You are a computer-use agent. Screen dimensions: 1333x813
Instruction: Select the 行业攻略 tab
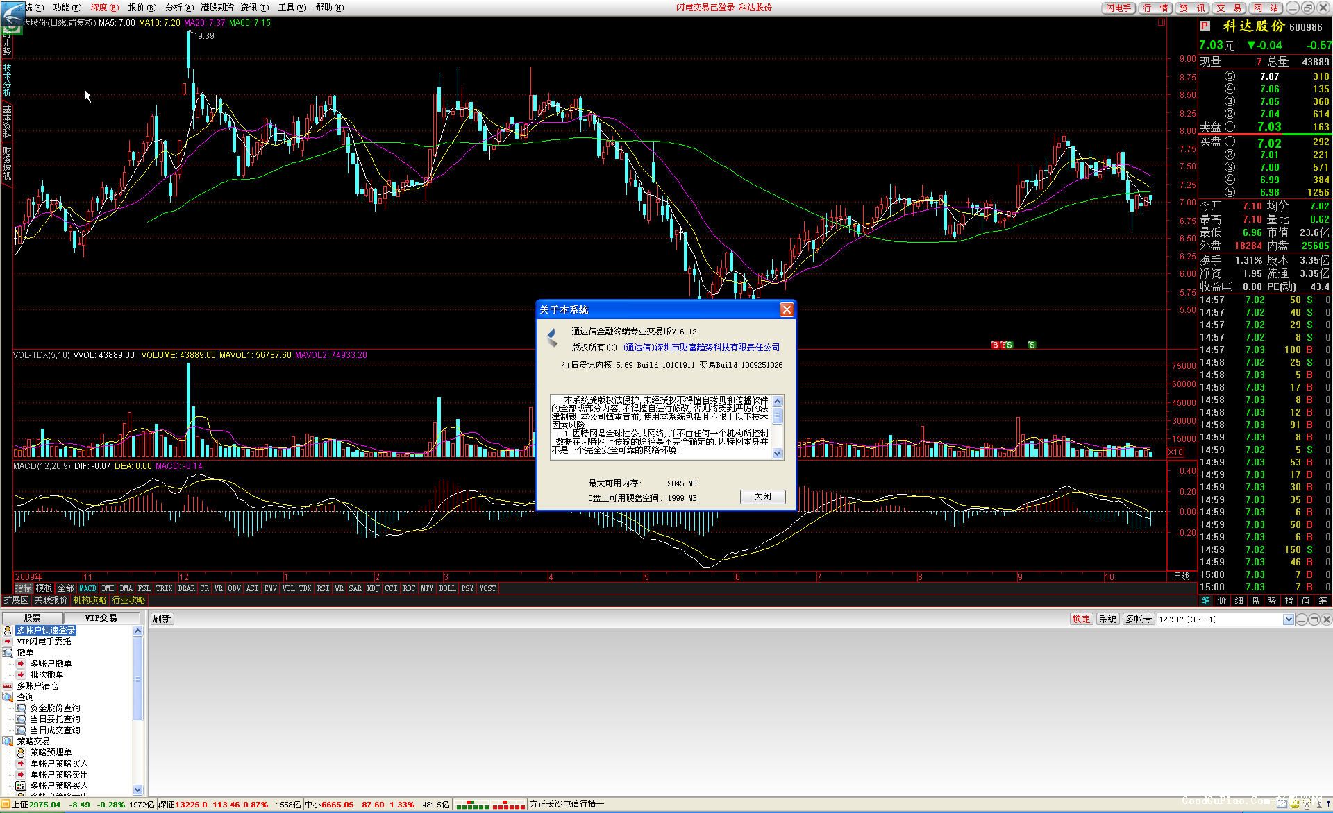tap(128, 600)
